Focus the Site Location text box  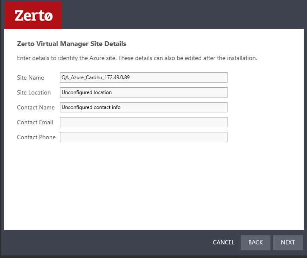(x=144, y=92)
